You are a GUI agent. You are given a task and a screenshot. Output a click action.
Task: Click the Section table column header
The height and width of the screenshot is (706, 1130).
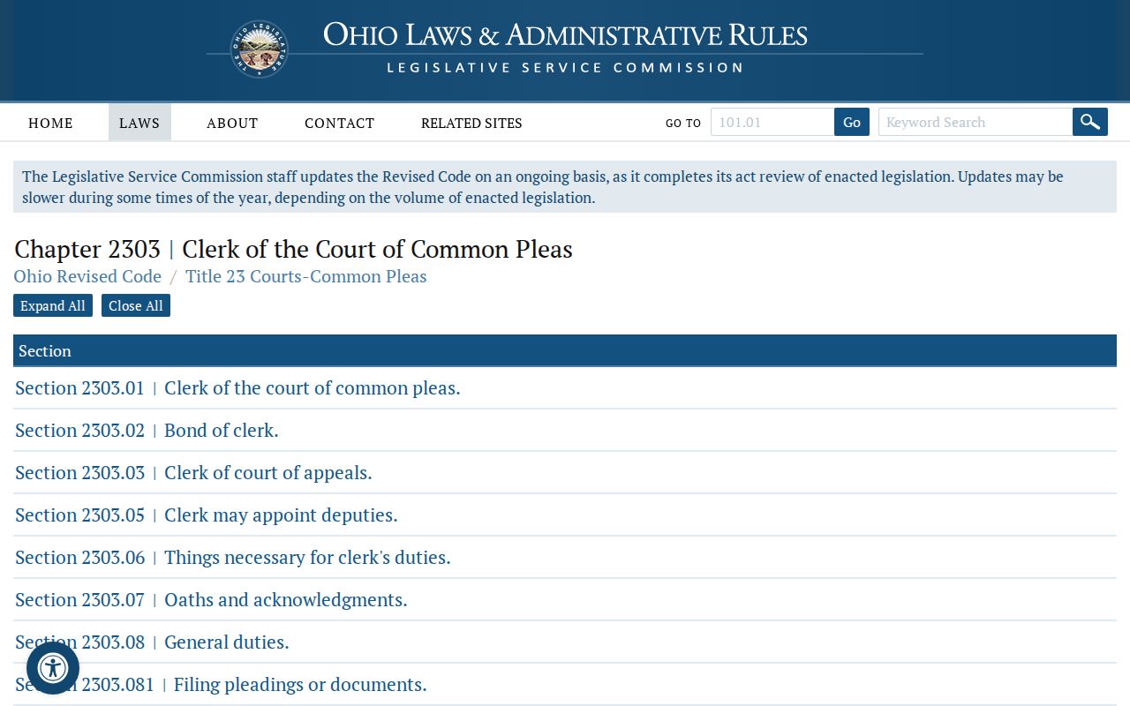565,350
